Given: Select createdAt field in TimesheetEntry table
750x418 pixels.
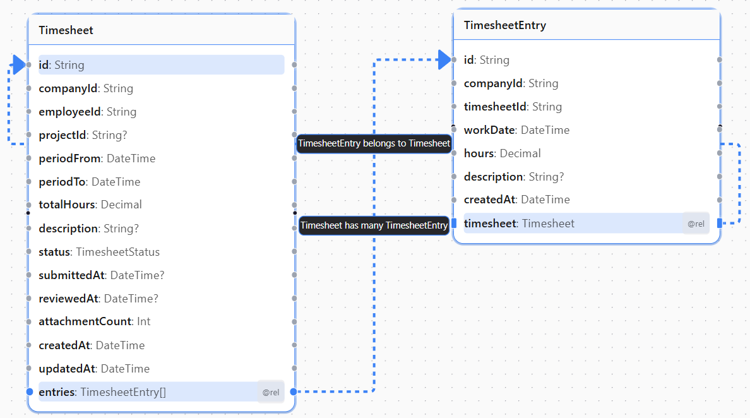Looking at the screenshot, I should point(586,200).
